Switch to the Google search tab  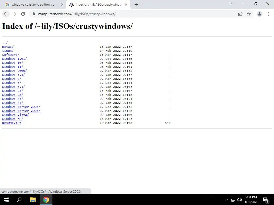(x=33, y=5)
